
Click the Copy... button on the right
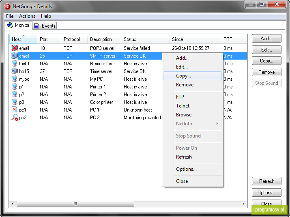pos(266,61)
